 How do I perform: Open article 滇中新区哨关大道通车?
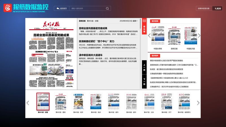pyautogui.click(x=91, y=55)
